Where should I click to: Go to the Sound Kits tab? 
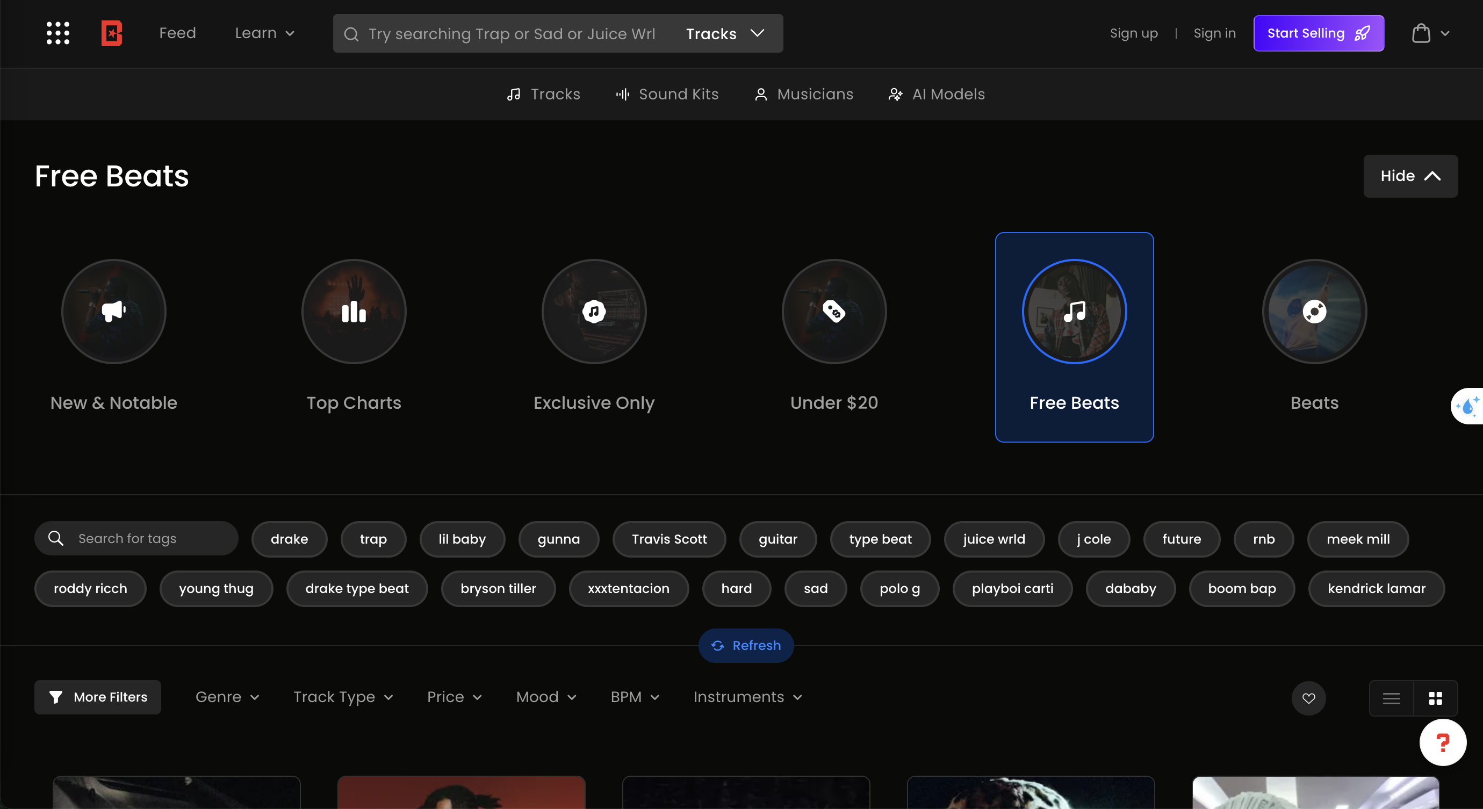click(x=667, y=95)
